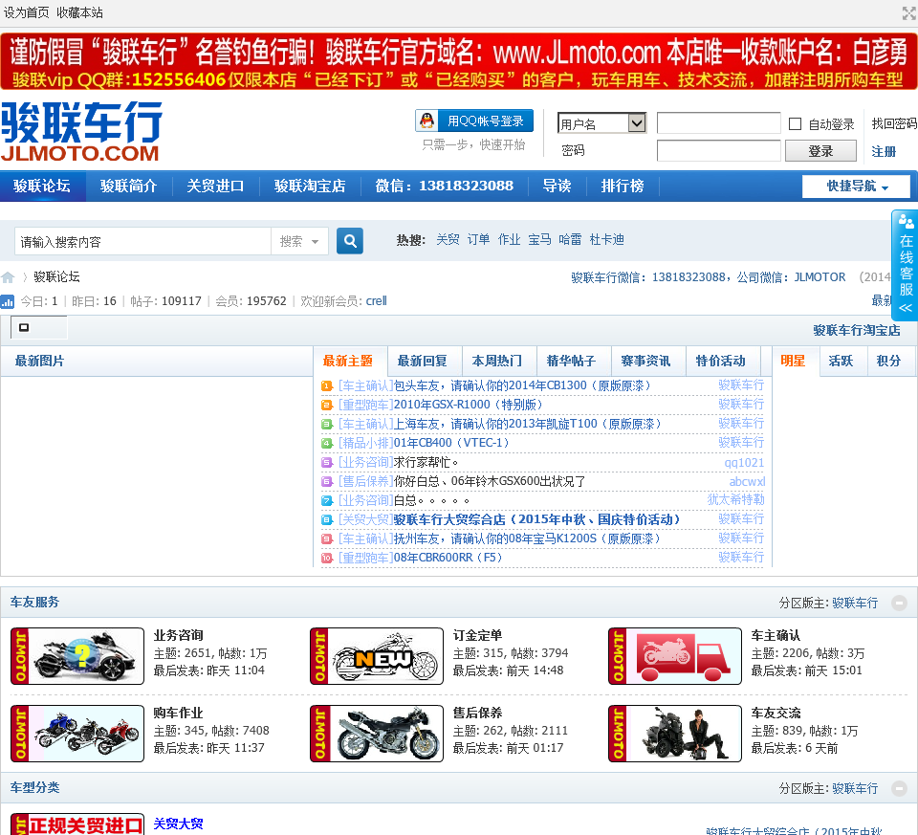Image resolution: width=918 pixels, height=835 pixels.
Task: Click the blue search magnifier button
Action: click(x=350, y=241)
